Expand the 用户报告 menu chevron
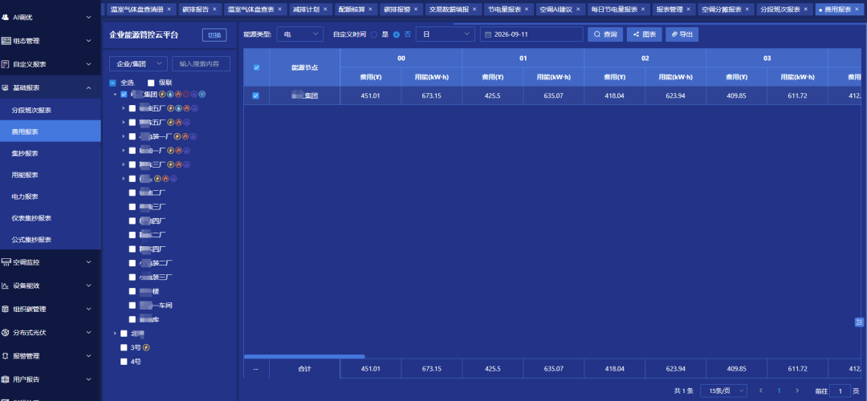867x401 pixels. pyautogui.click(x=89, y=379)
